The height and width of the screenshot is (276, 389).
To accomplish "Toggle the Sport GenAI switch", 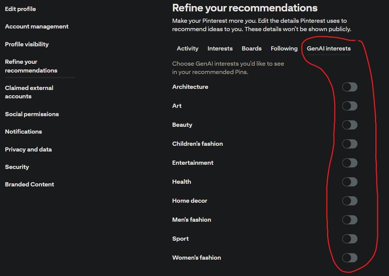I will 349,239.
